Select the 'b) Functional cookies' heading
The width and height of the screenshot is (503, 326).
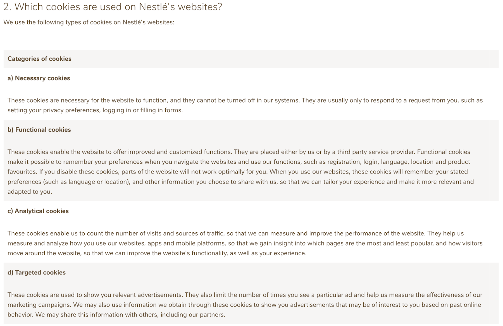[x=39, y=130]
